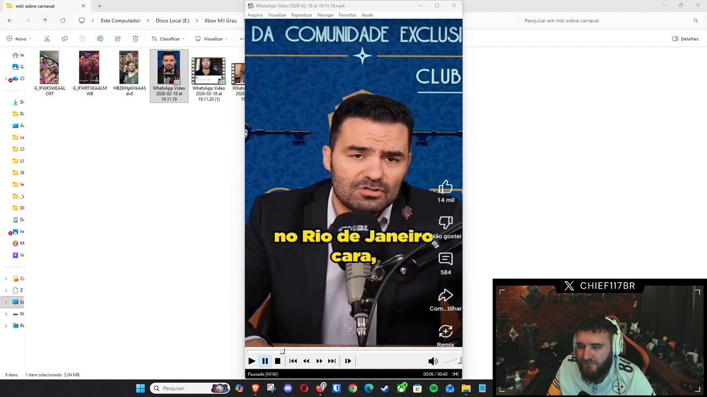Open the Arquivo menu in media player
Viewport: 707px width, 397px height.
255,15
